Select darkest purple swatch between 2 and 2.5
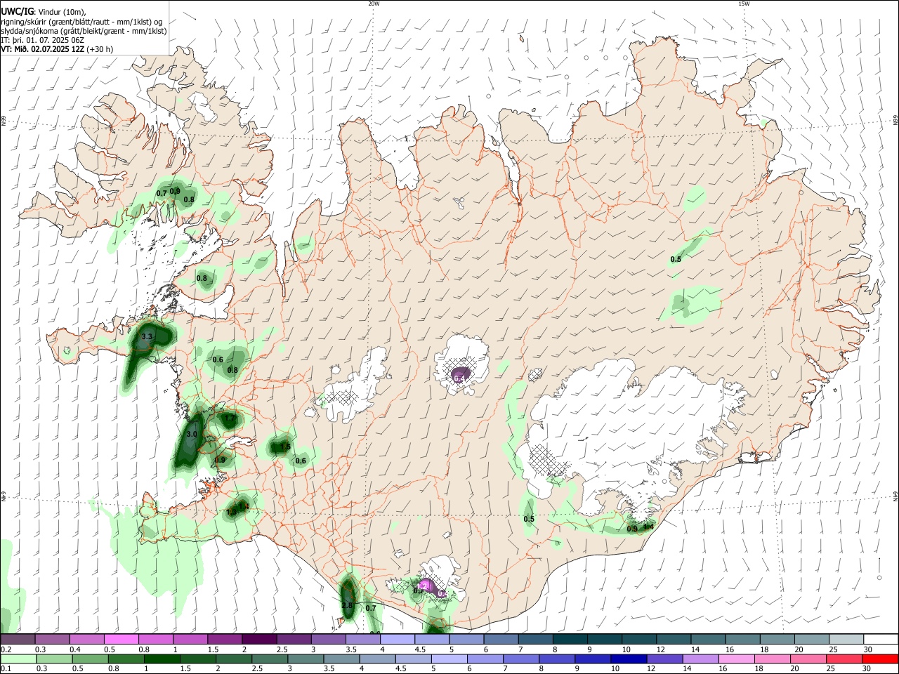This screenshot has width=899, height=674. (x=259, y=639)
